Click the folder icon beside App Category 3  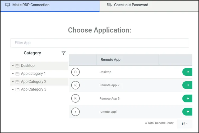(17, 89)
